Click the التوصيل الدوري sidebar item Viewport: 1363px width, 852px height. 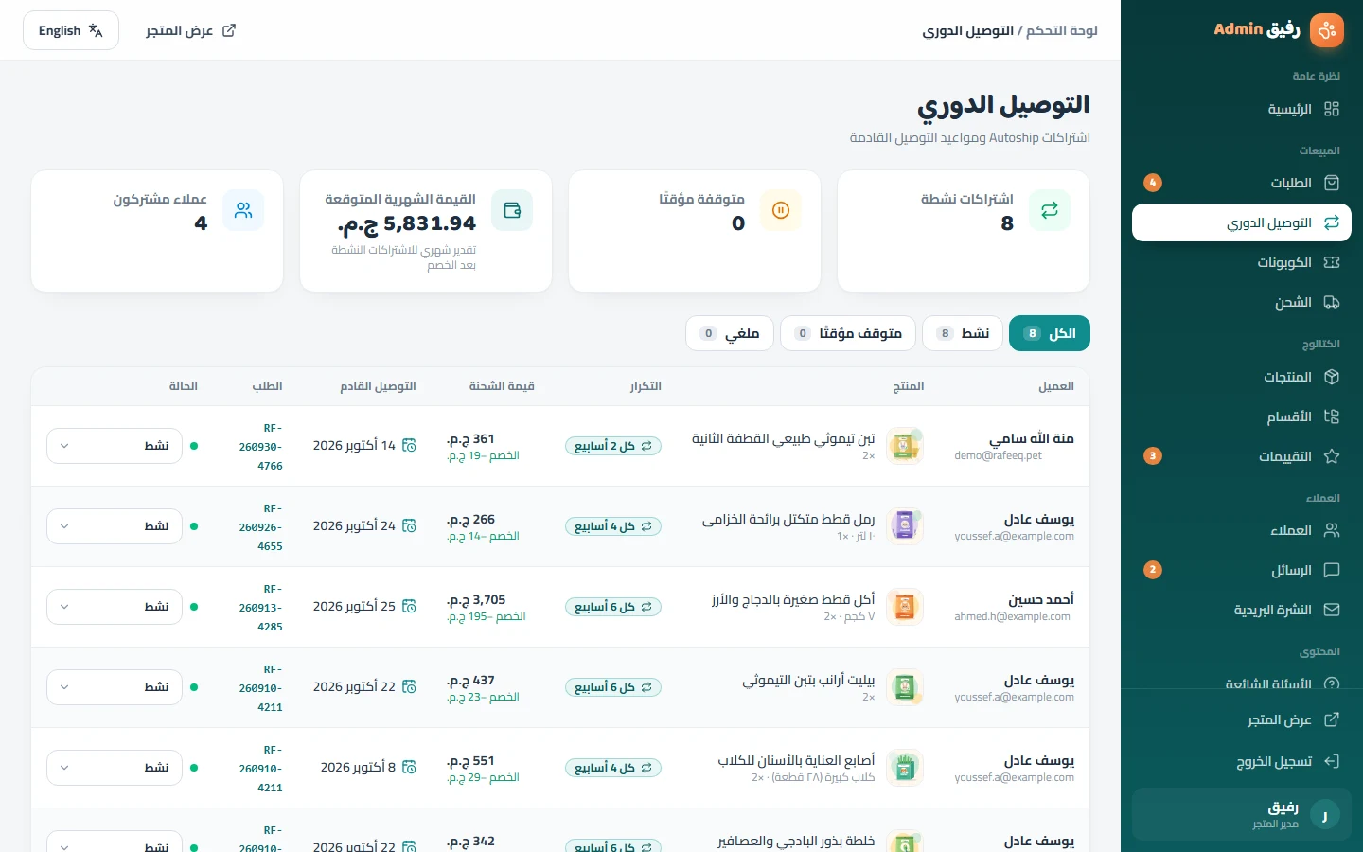coord(1242,222)
